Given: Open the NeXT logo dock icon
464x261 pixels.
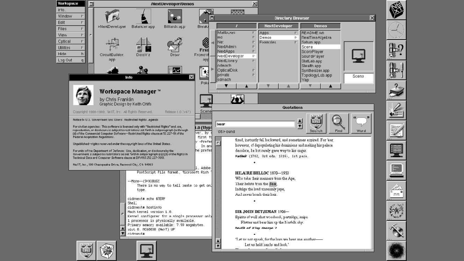Looking at the screenshot, I should tap(397, 10).
